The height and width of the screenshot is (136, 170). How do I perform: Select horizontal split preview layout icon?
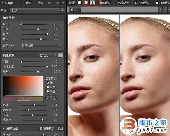[x=86, y=3]
